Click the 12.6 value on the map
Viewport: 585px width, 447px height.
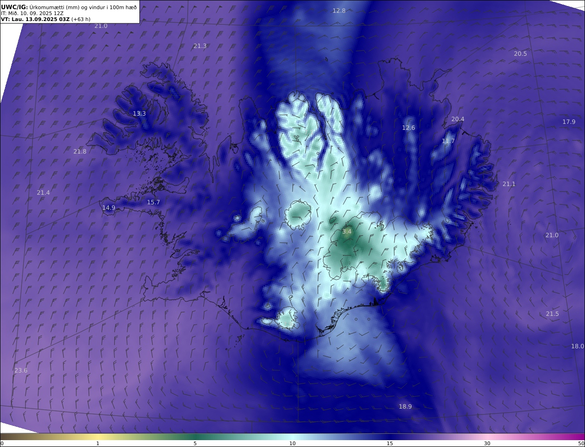(409, 128)
